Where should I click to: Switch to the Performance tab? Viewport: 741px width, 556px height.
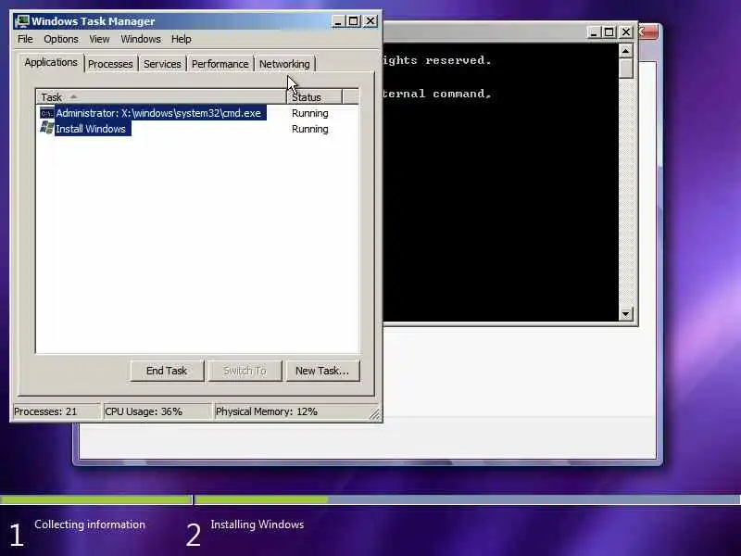pyautogui.click(x=220, y=64)
